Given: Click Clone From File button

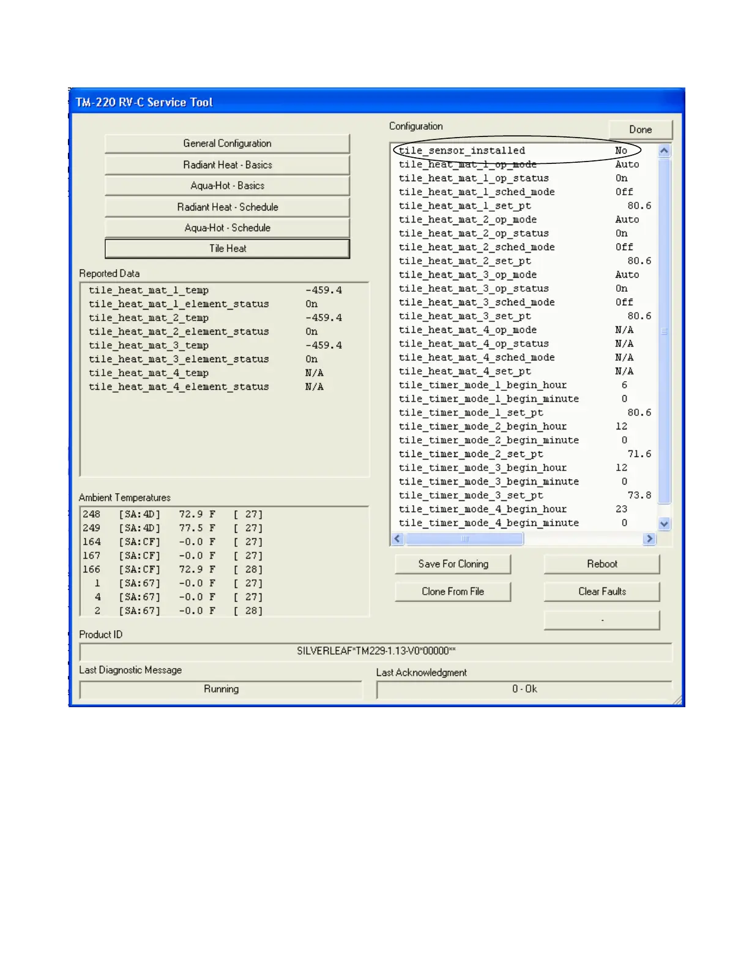Looking at the screenshot, I should (x=453, y=592).
